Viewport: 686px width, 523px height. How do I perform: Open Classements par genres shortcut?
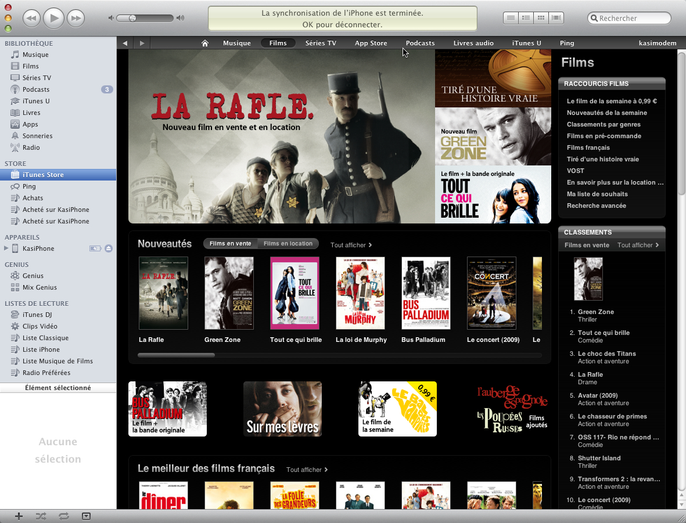point(604,124)
